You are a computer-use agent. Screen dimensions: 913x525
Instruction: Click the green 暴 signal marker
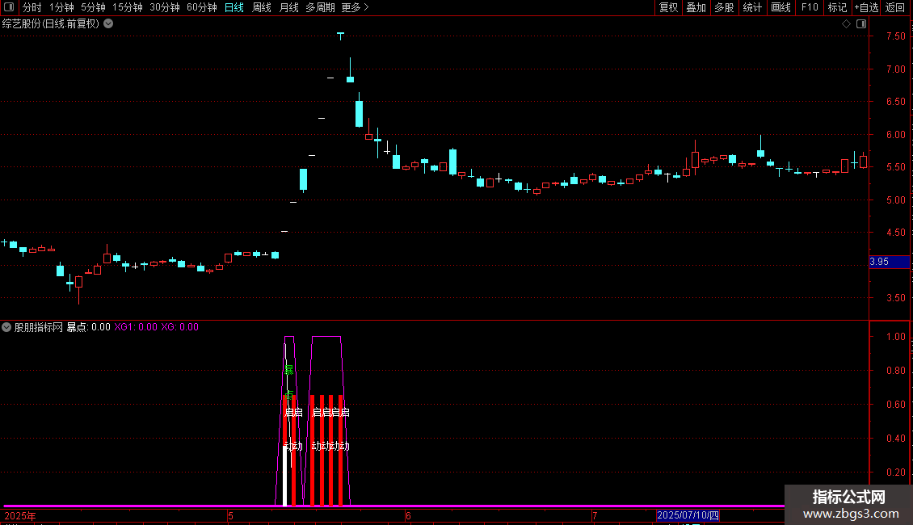tap(288, 370)
